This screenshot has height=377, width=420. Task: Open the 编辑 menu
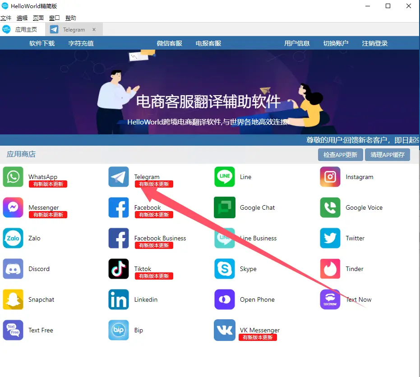(x=22, y=18)
